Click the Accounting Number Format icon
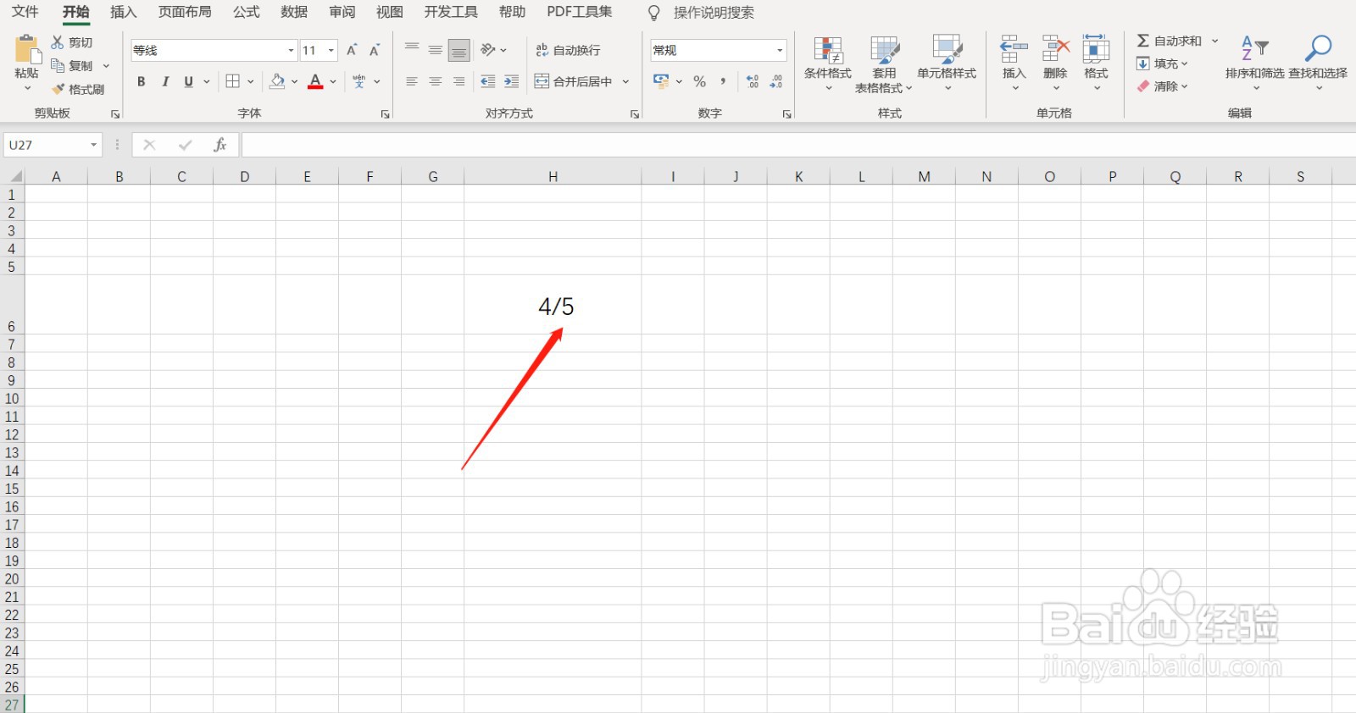 661,81
